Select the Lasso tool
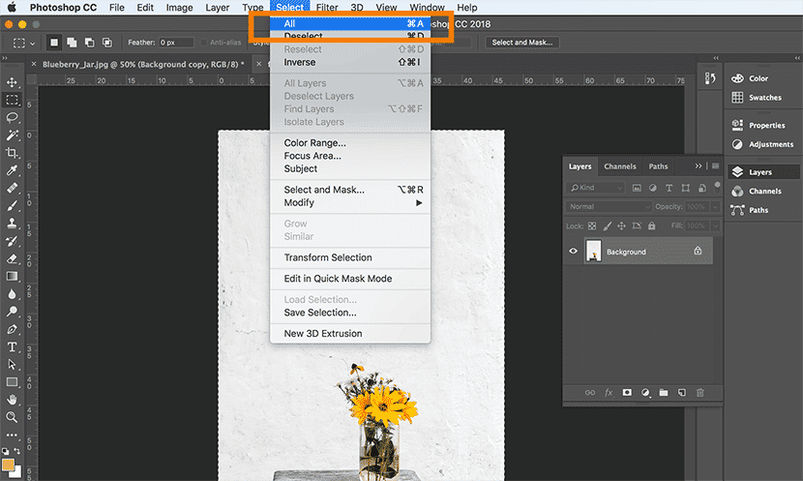The image size is (803, 481). coord(13,117)
